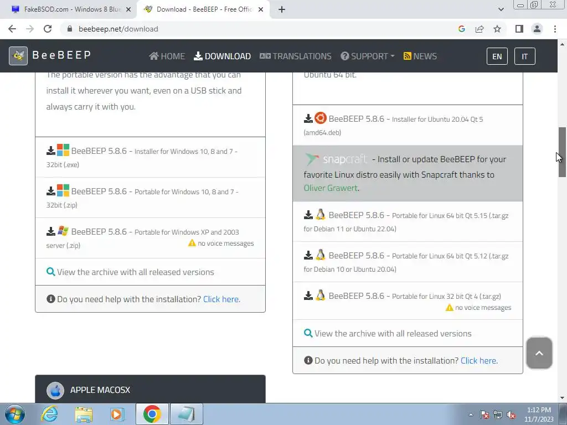Open Windows installation help Click here link

click(x=221, y=299)
